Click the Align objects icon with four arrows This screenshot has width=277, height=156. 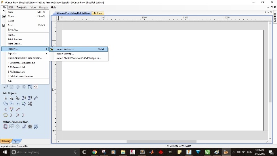tap(36, 87)
